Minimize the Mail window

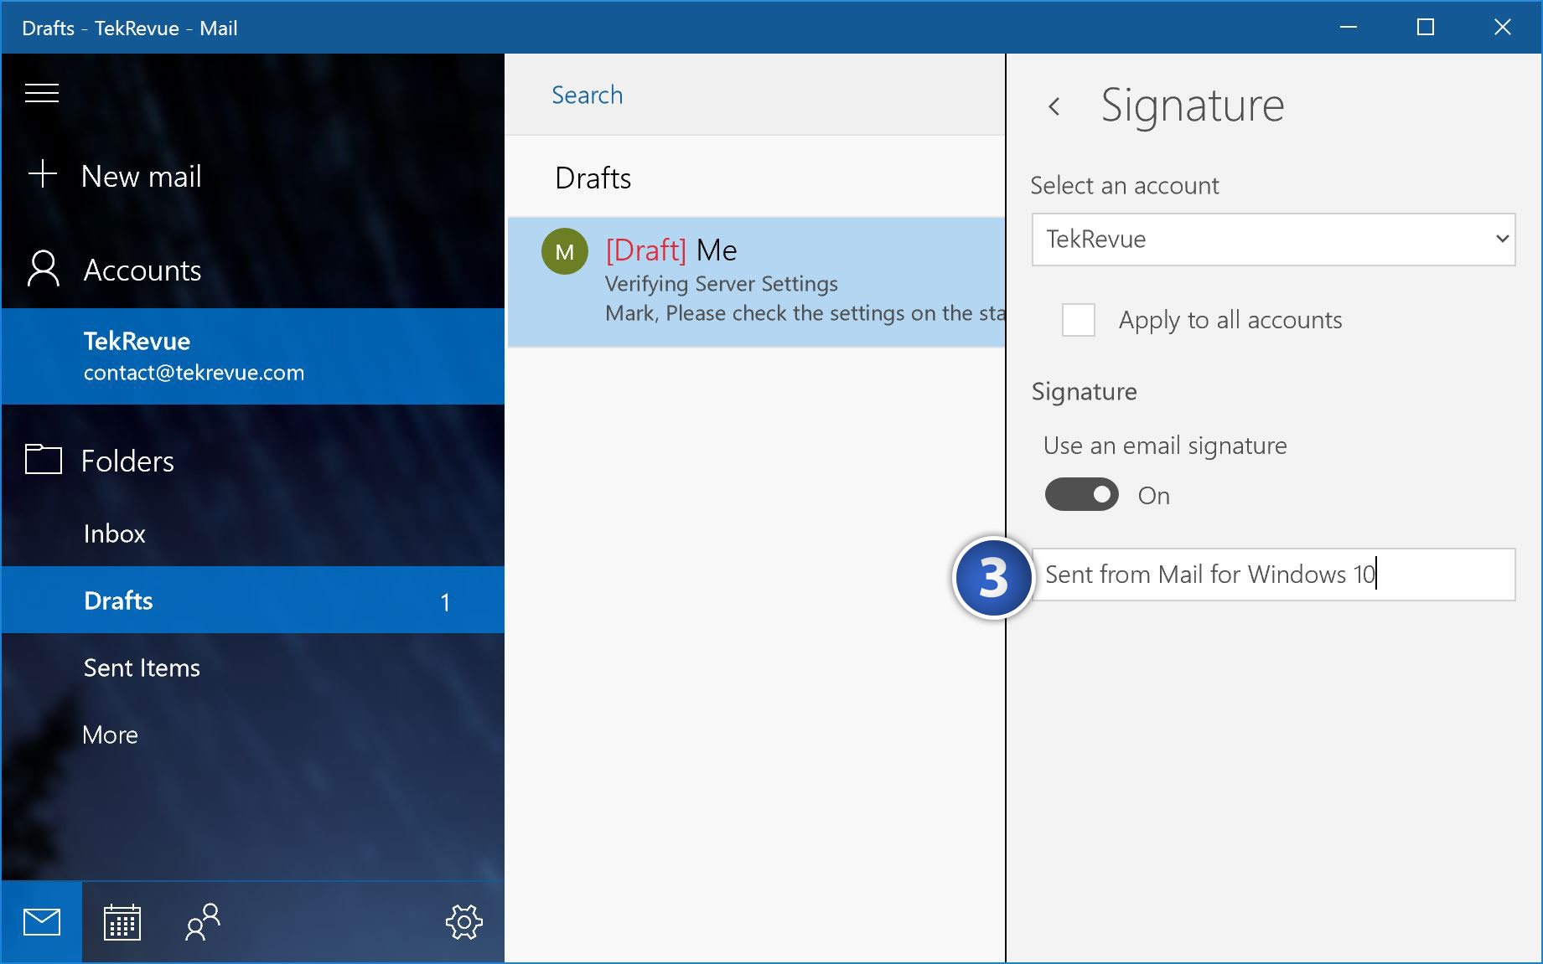(1348, 28)
